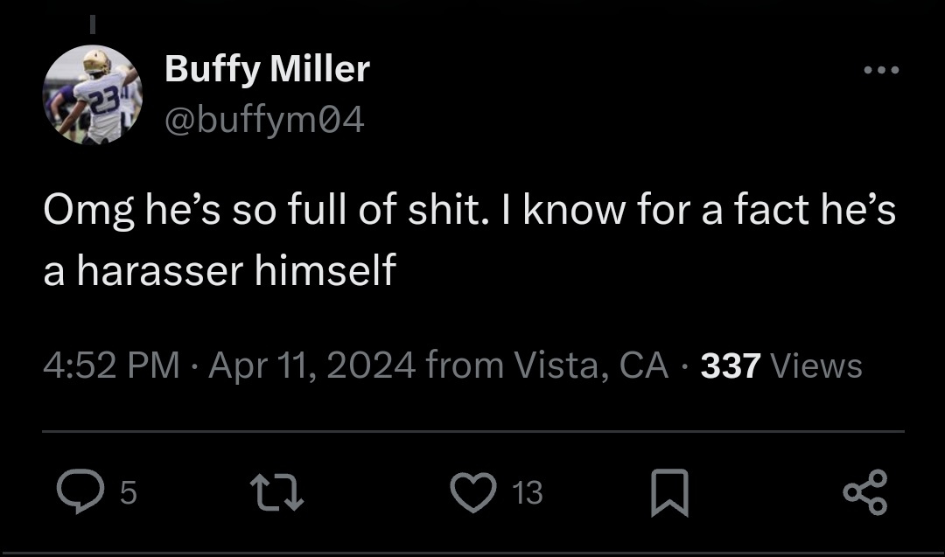Click the @buffym04 handle
The image size is (945, 557).
point(262,118)
